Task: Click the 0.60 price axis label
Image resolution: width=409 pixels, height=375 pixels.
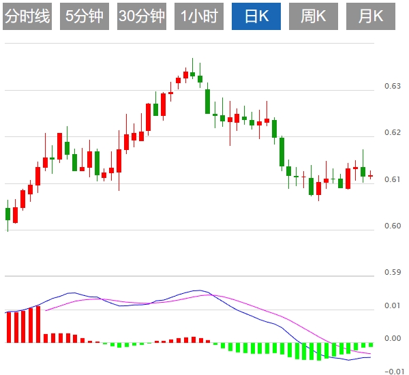Action: 393,226
